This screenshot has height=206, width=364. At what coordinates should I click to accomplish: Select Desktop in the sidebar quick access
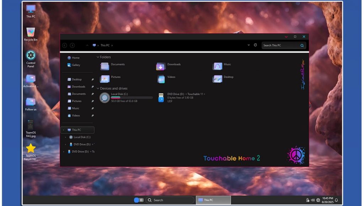[74, 79]
